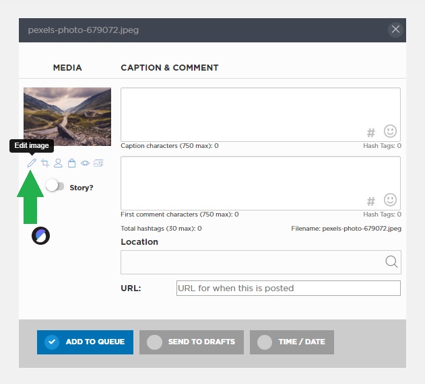Click the URL for when posted field

coord(288,289)
